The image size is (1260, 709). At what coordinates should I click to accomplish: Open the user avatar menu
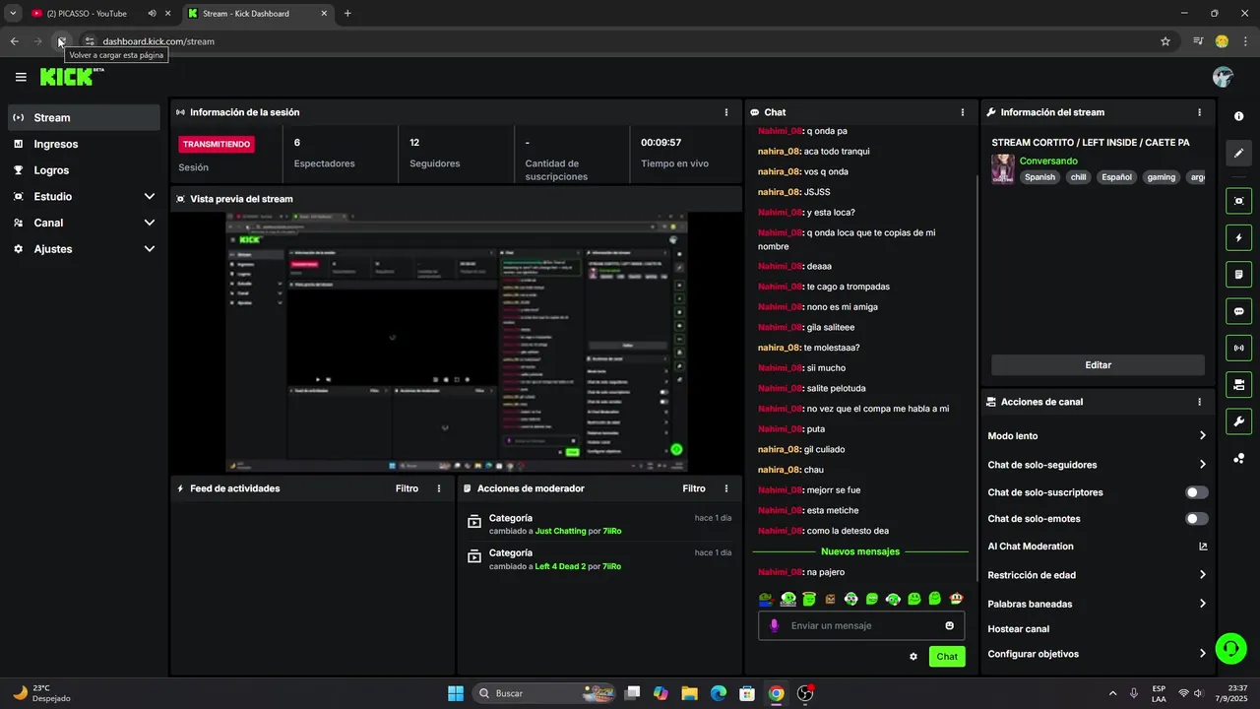(x=1223, y=77)
